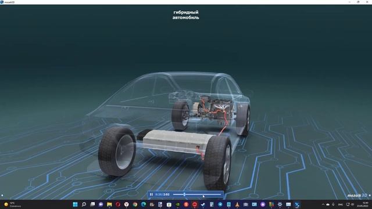Viewport: 372px width, 209px height.
Task: Open Settings gear on taskbar
Action: [x=280, y=204]
